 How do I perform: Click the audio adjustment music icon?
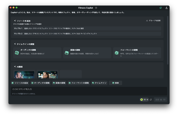(x=17, y=53)
